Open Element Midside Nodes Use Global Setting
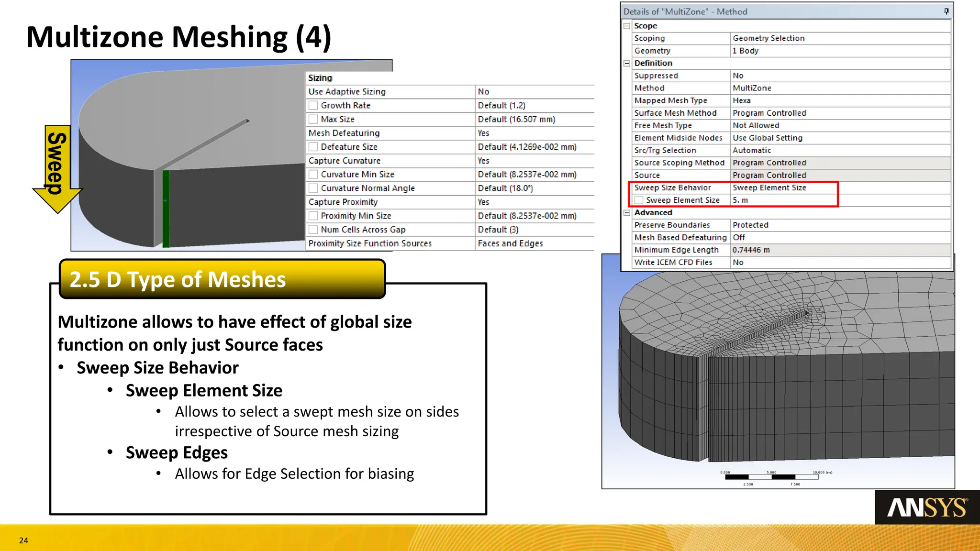Screen dimensions: 980x551 click(840, 138)
